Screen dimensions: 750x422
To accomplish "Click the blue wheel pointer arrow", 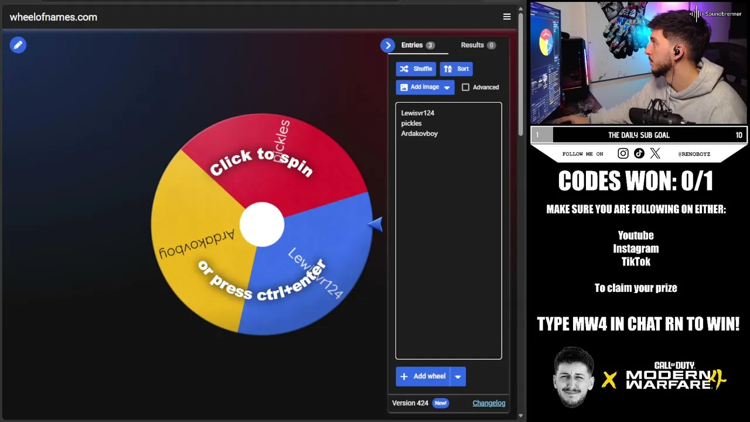I will 375,224.
